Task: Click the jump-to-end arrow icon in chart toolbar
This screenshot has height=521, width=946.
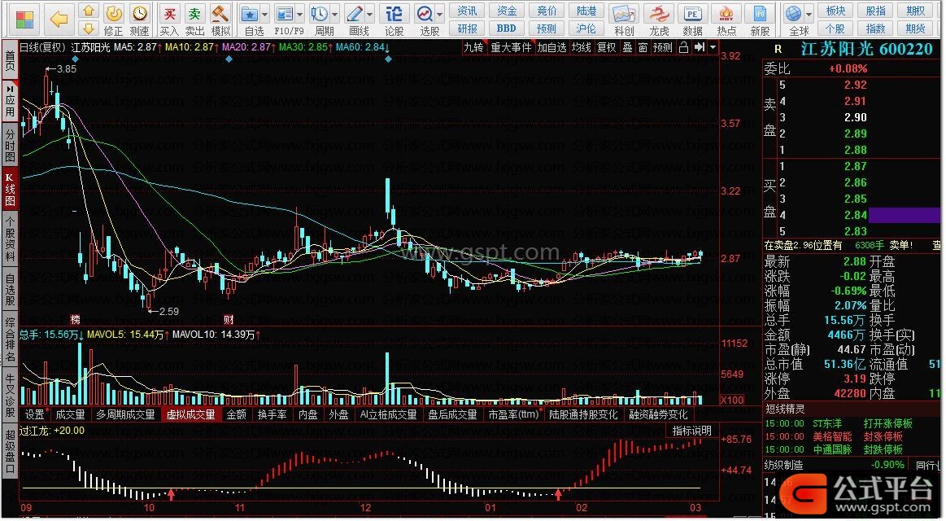Action: click(x=700, y=47)
